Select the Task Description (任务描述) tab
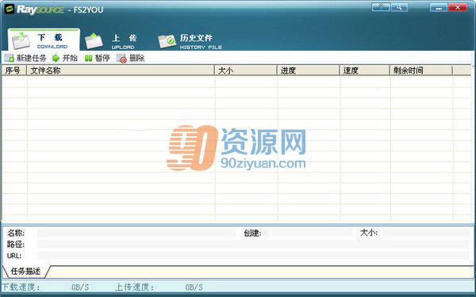This screenshot has height=297, width=476. [25, 271]
